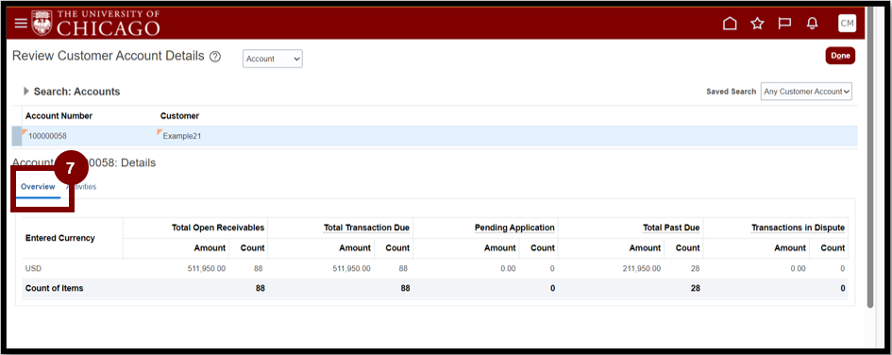The image size is (892, 355).
Task: Select the Overview tab
Action: click(38, 187)
